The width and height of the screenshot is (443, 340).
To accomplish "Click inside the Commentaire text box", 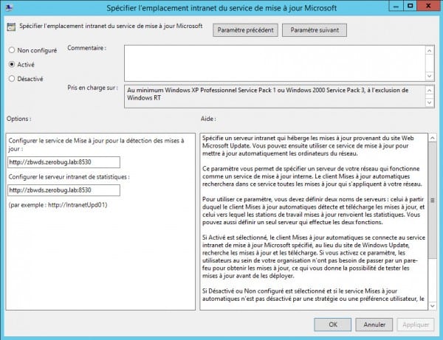I will [275, 63].
